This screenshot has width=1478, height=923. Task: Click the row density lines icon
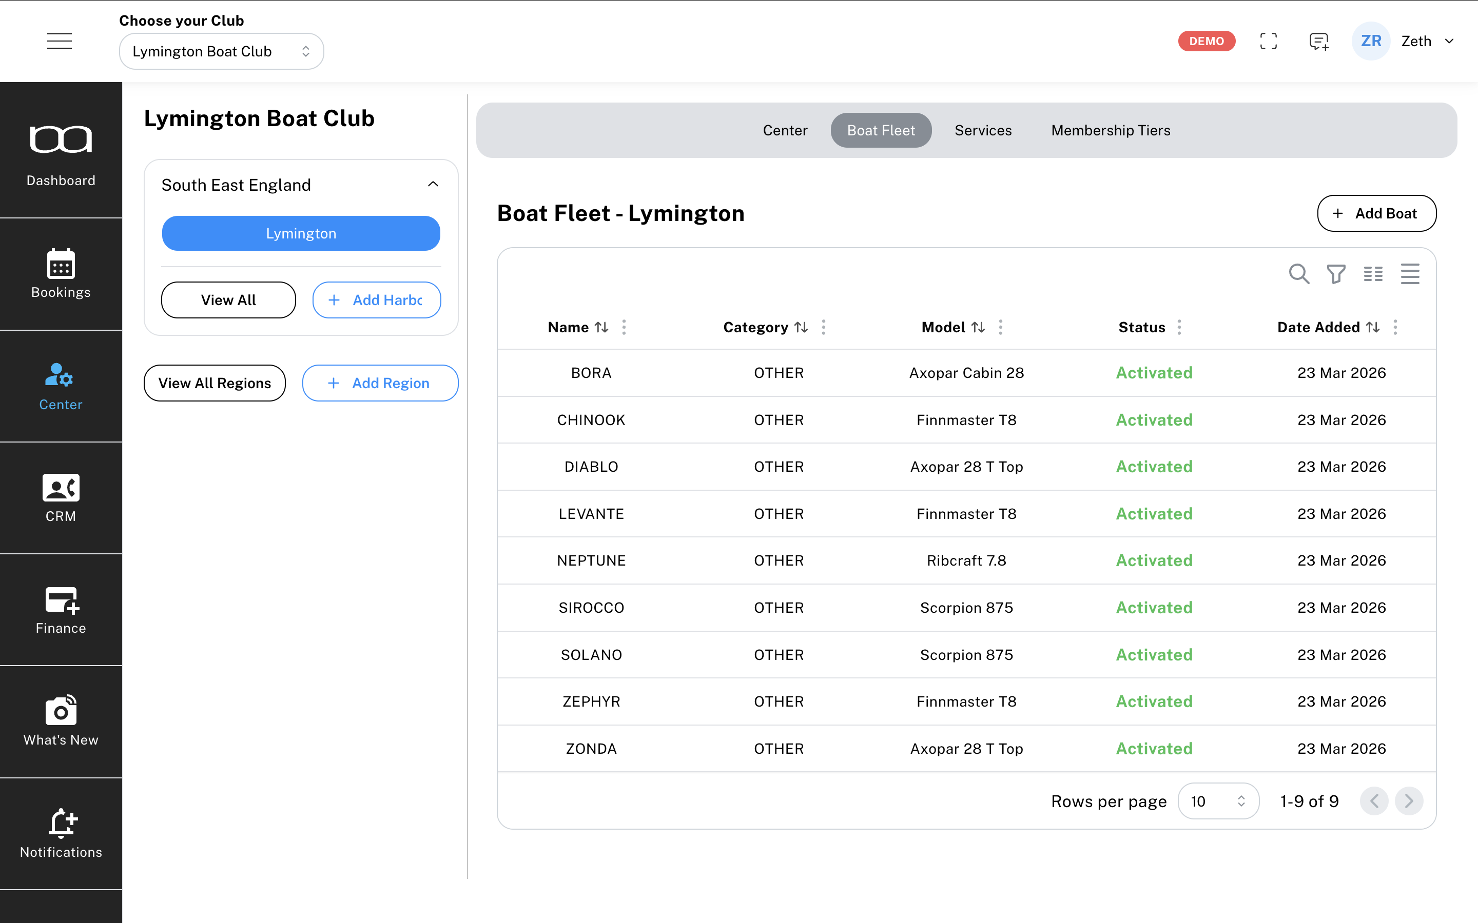[1410, 274]
